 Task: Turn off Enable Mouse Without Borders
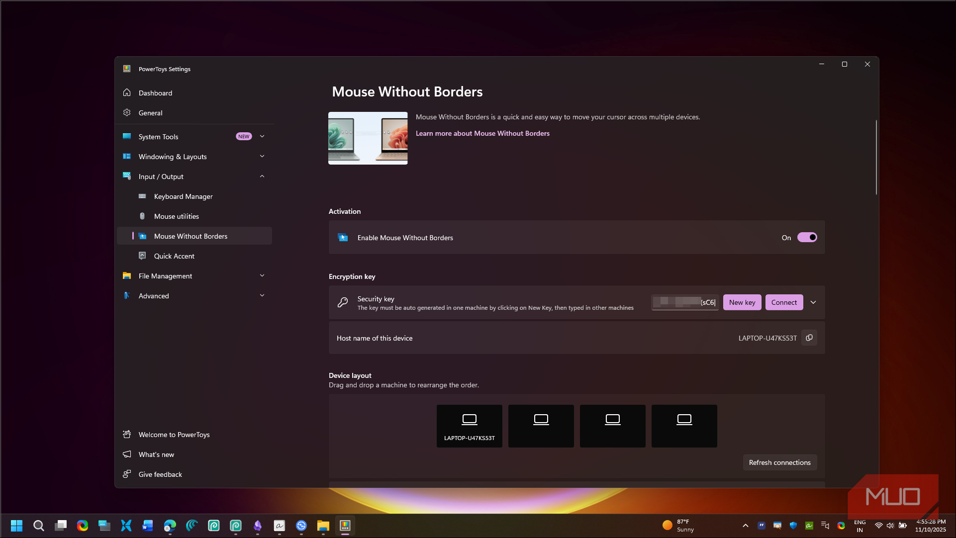(807, 238)
